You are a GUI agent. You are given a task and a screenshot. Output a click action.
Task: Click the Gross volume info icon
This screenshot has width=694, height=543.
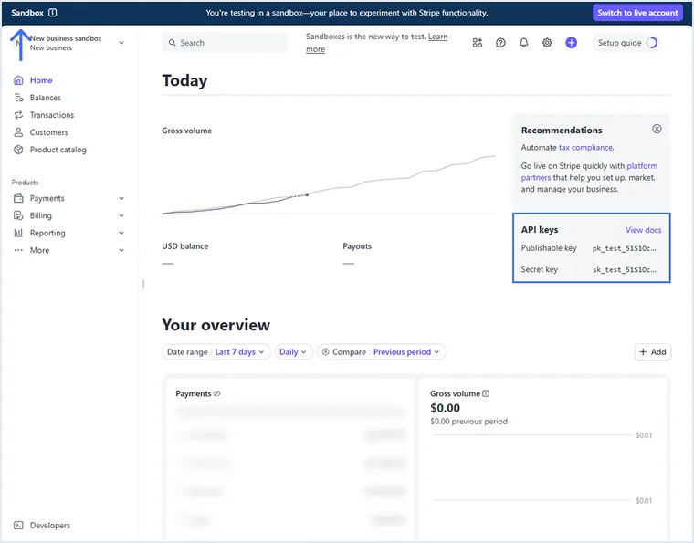click(486, 393)
